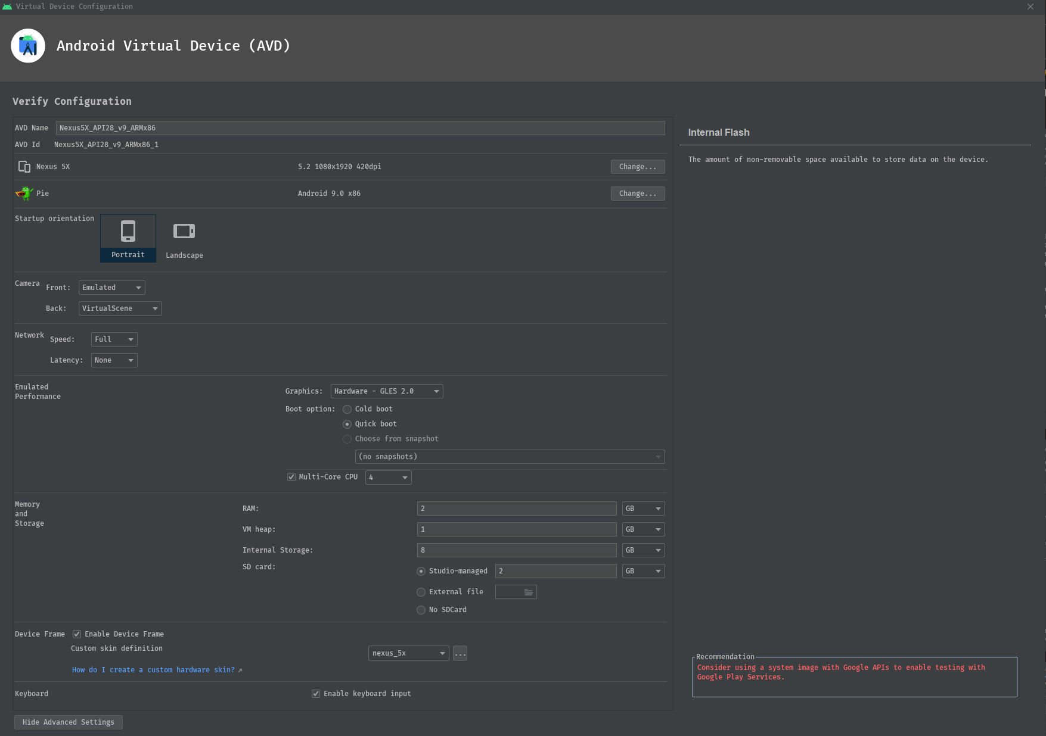Click the Android icon in title bar
Viewport: 1046px width, 736px height.
click(7, 7)
